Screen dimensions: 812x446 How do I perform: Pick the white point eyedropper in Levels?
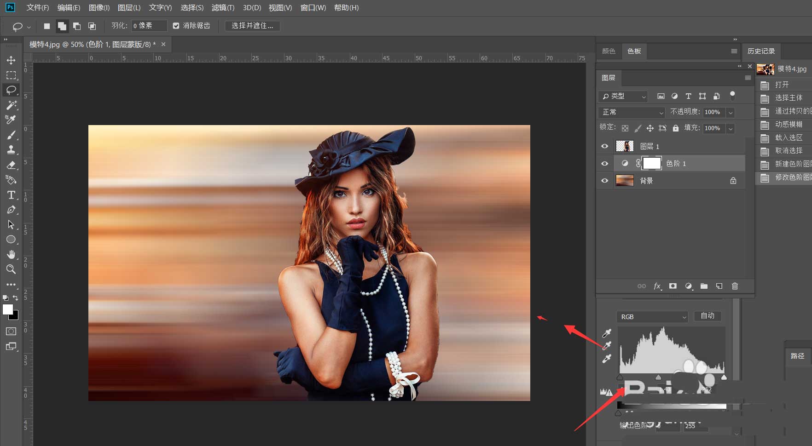607,358
